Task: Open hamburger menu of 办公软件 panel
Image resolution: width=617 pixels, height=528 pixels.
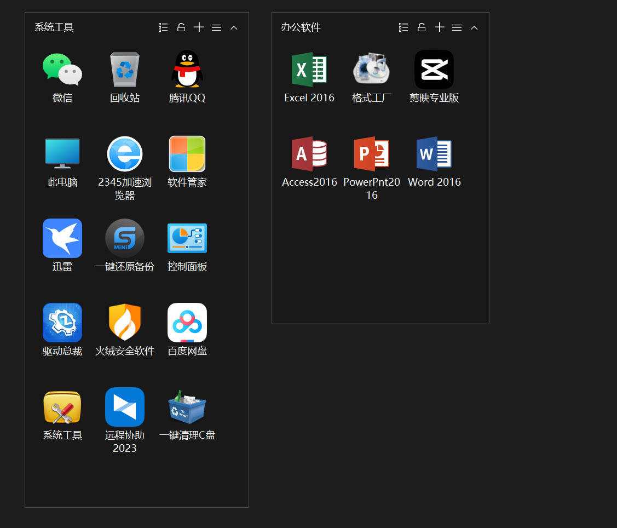Action: 457,27
